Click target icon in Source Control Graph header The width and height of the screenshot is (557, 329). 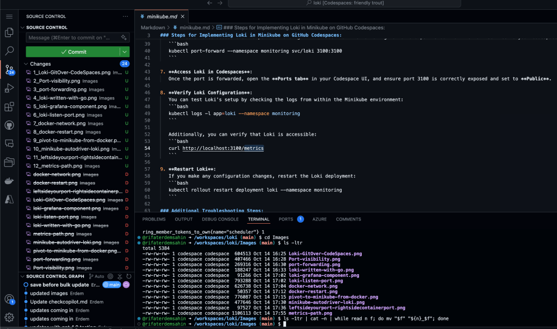[x=110, y=276]
